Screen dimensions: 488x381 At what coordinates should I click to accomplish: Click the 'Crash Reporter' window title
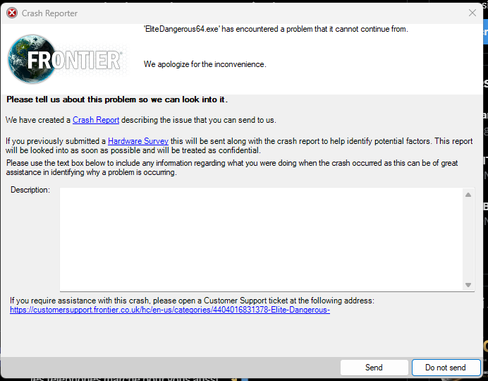[x=49, y=13]
